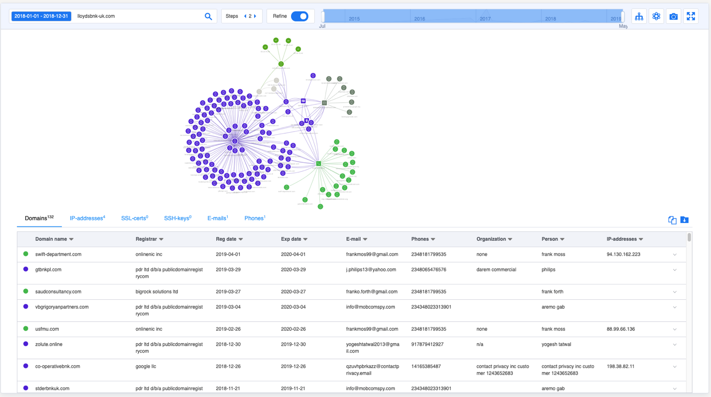Screen dimensions: 711x397
Task: Switch to the E-mails tab
Action: [218, 218]
